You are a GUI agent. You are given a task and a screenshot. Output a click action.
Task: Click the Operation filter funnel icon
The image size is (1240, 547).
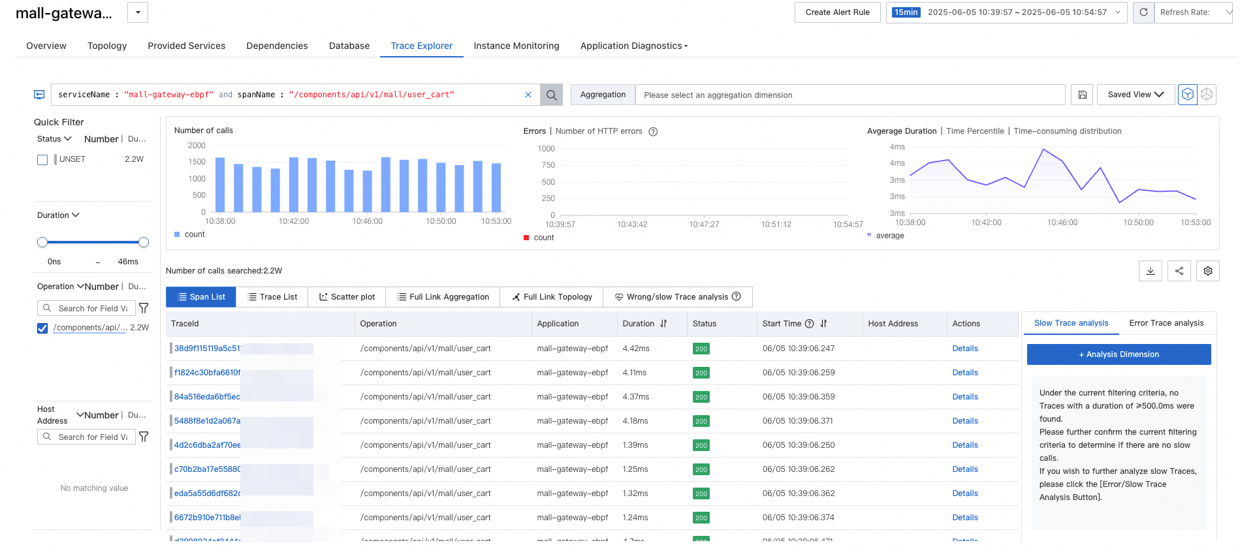point(144,308)
